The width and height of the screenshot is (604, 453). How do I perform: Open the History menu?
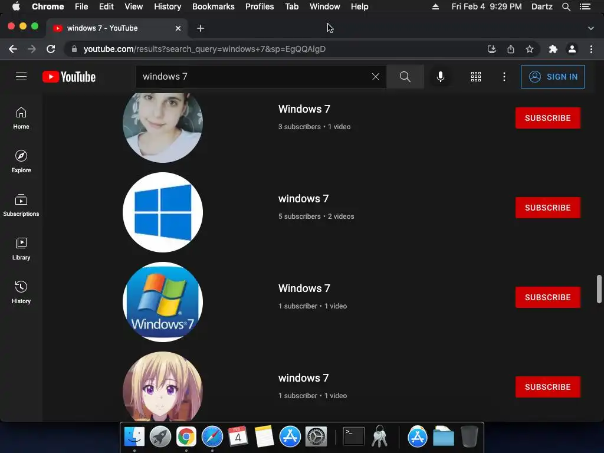[168, 6]
